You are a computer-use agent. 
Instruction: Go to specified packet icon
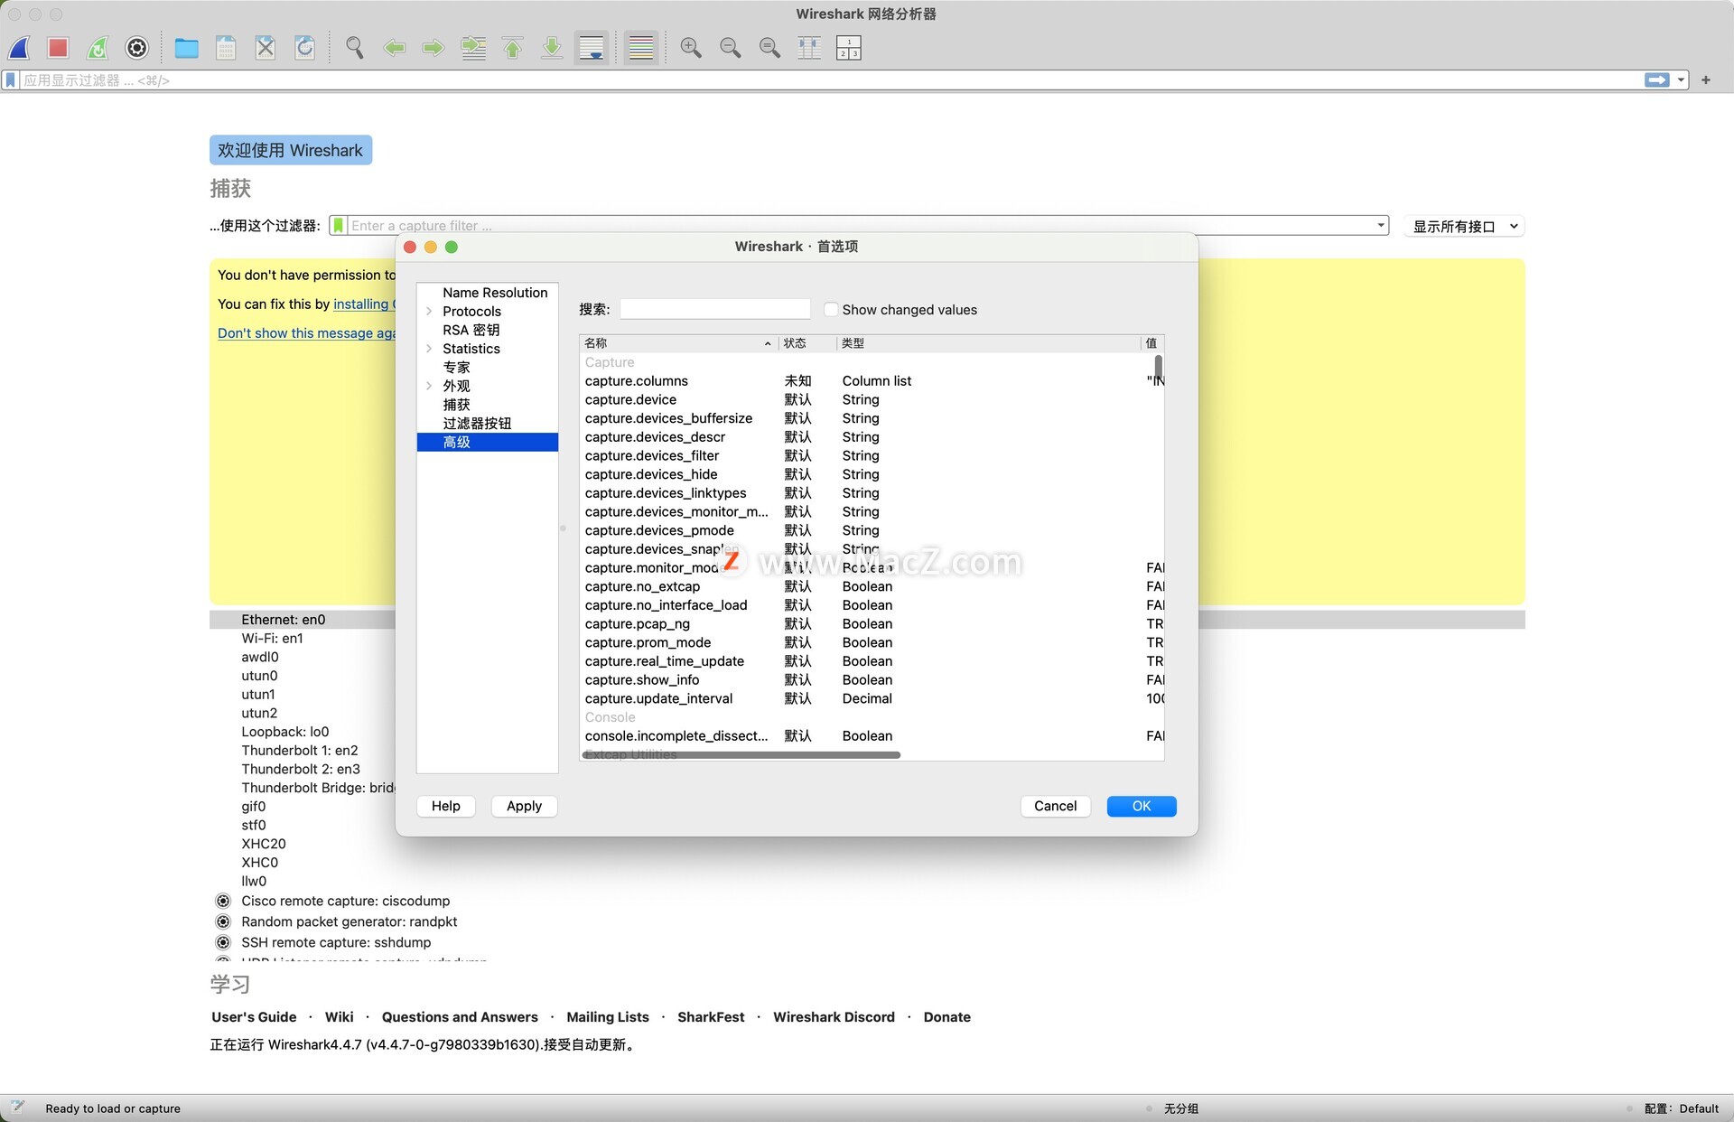pyautogui.click(x=473, y=48)
